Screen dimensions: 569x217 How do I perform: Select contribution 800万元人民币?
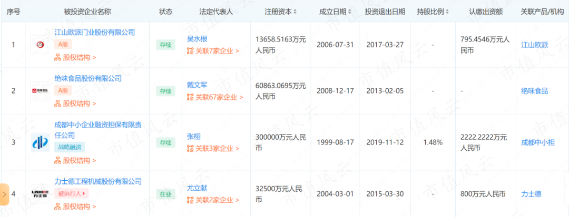tap(483, 194)
